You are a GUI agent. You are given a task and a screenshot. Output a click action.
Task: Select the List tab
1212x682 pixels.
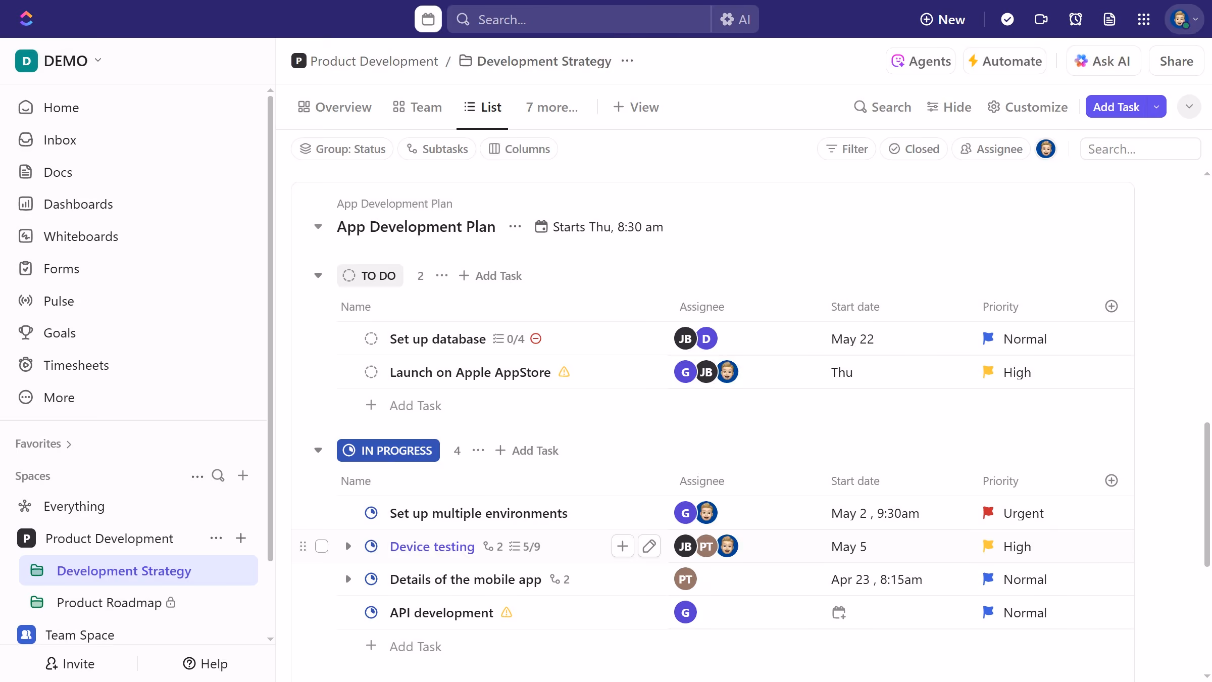pyautogui.click(x=482, y=107)
